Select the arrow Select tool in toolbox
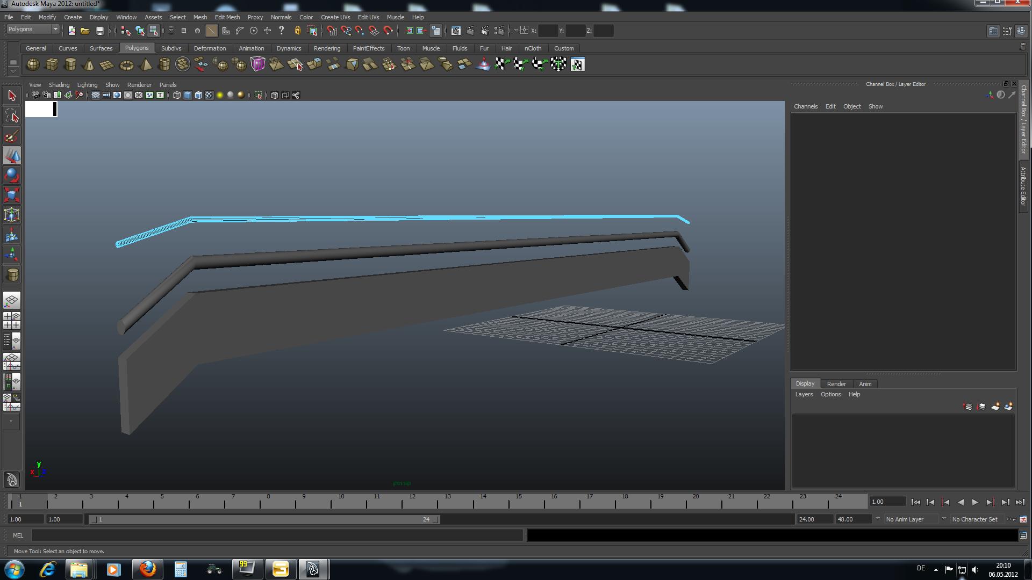This screenshot has height=580, width=1032. 12,96
